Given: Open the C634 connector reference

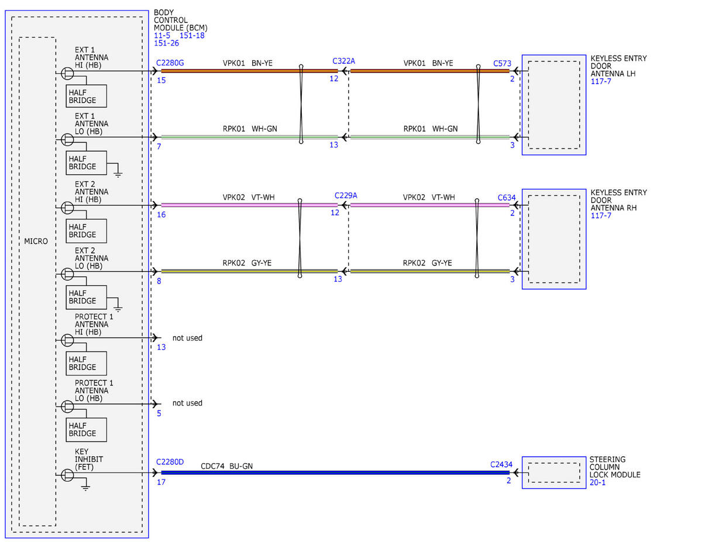Looking at the screenshot, I should [507, 198].
